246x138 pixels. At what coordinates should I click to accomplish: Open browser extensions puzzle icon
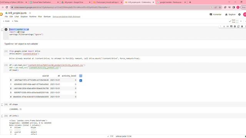(225, 7)
